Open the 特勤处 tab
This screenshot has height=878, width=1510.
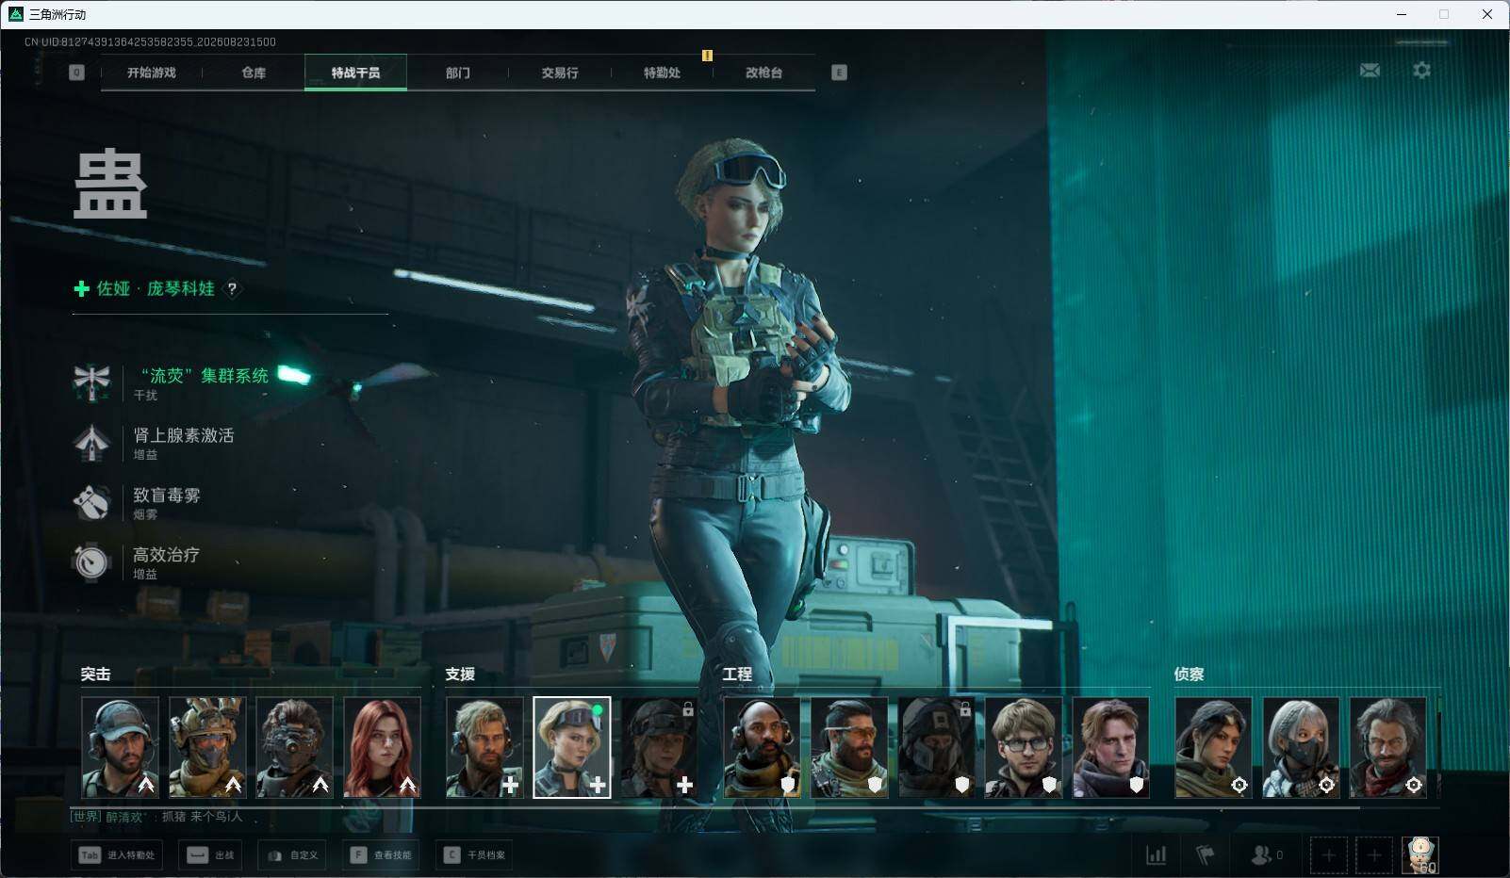662,73
